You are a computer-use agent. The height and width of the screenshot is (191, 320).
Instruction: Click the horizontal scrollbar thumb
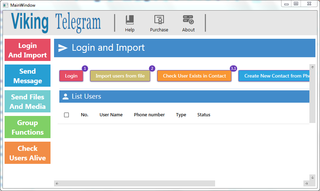137,184
